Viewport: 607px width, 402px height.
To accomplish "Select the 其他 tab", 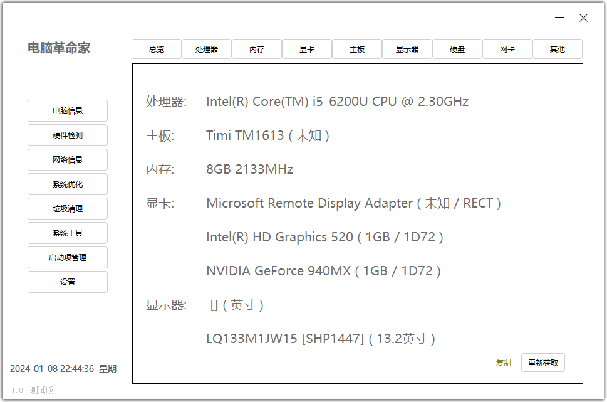I will (x=558, y=49).
